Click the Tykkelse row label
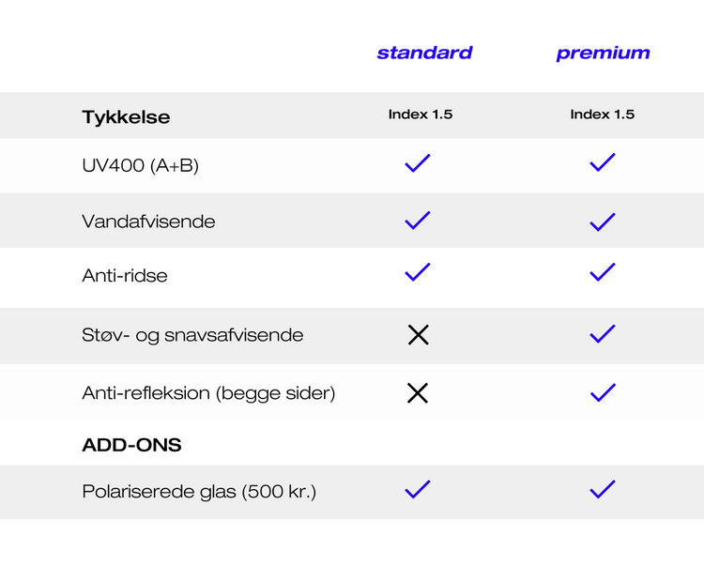The width and height of the screenshot is (704, 581). tap(126, 117)
